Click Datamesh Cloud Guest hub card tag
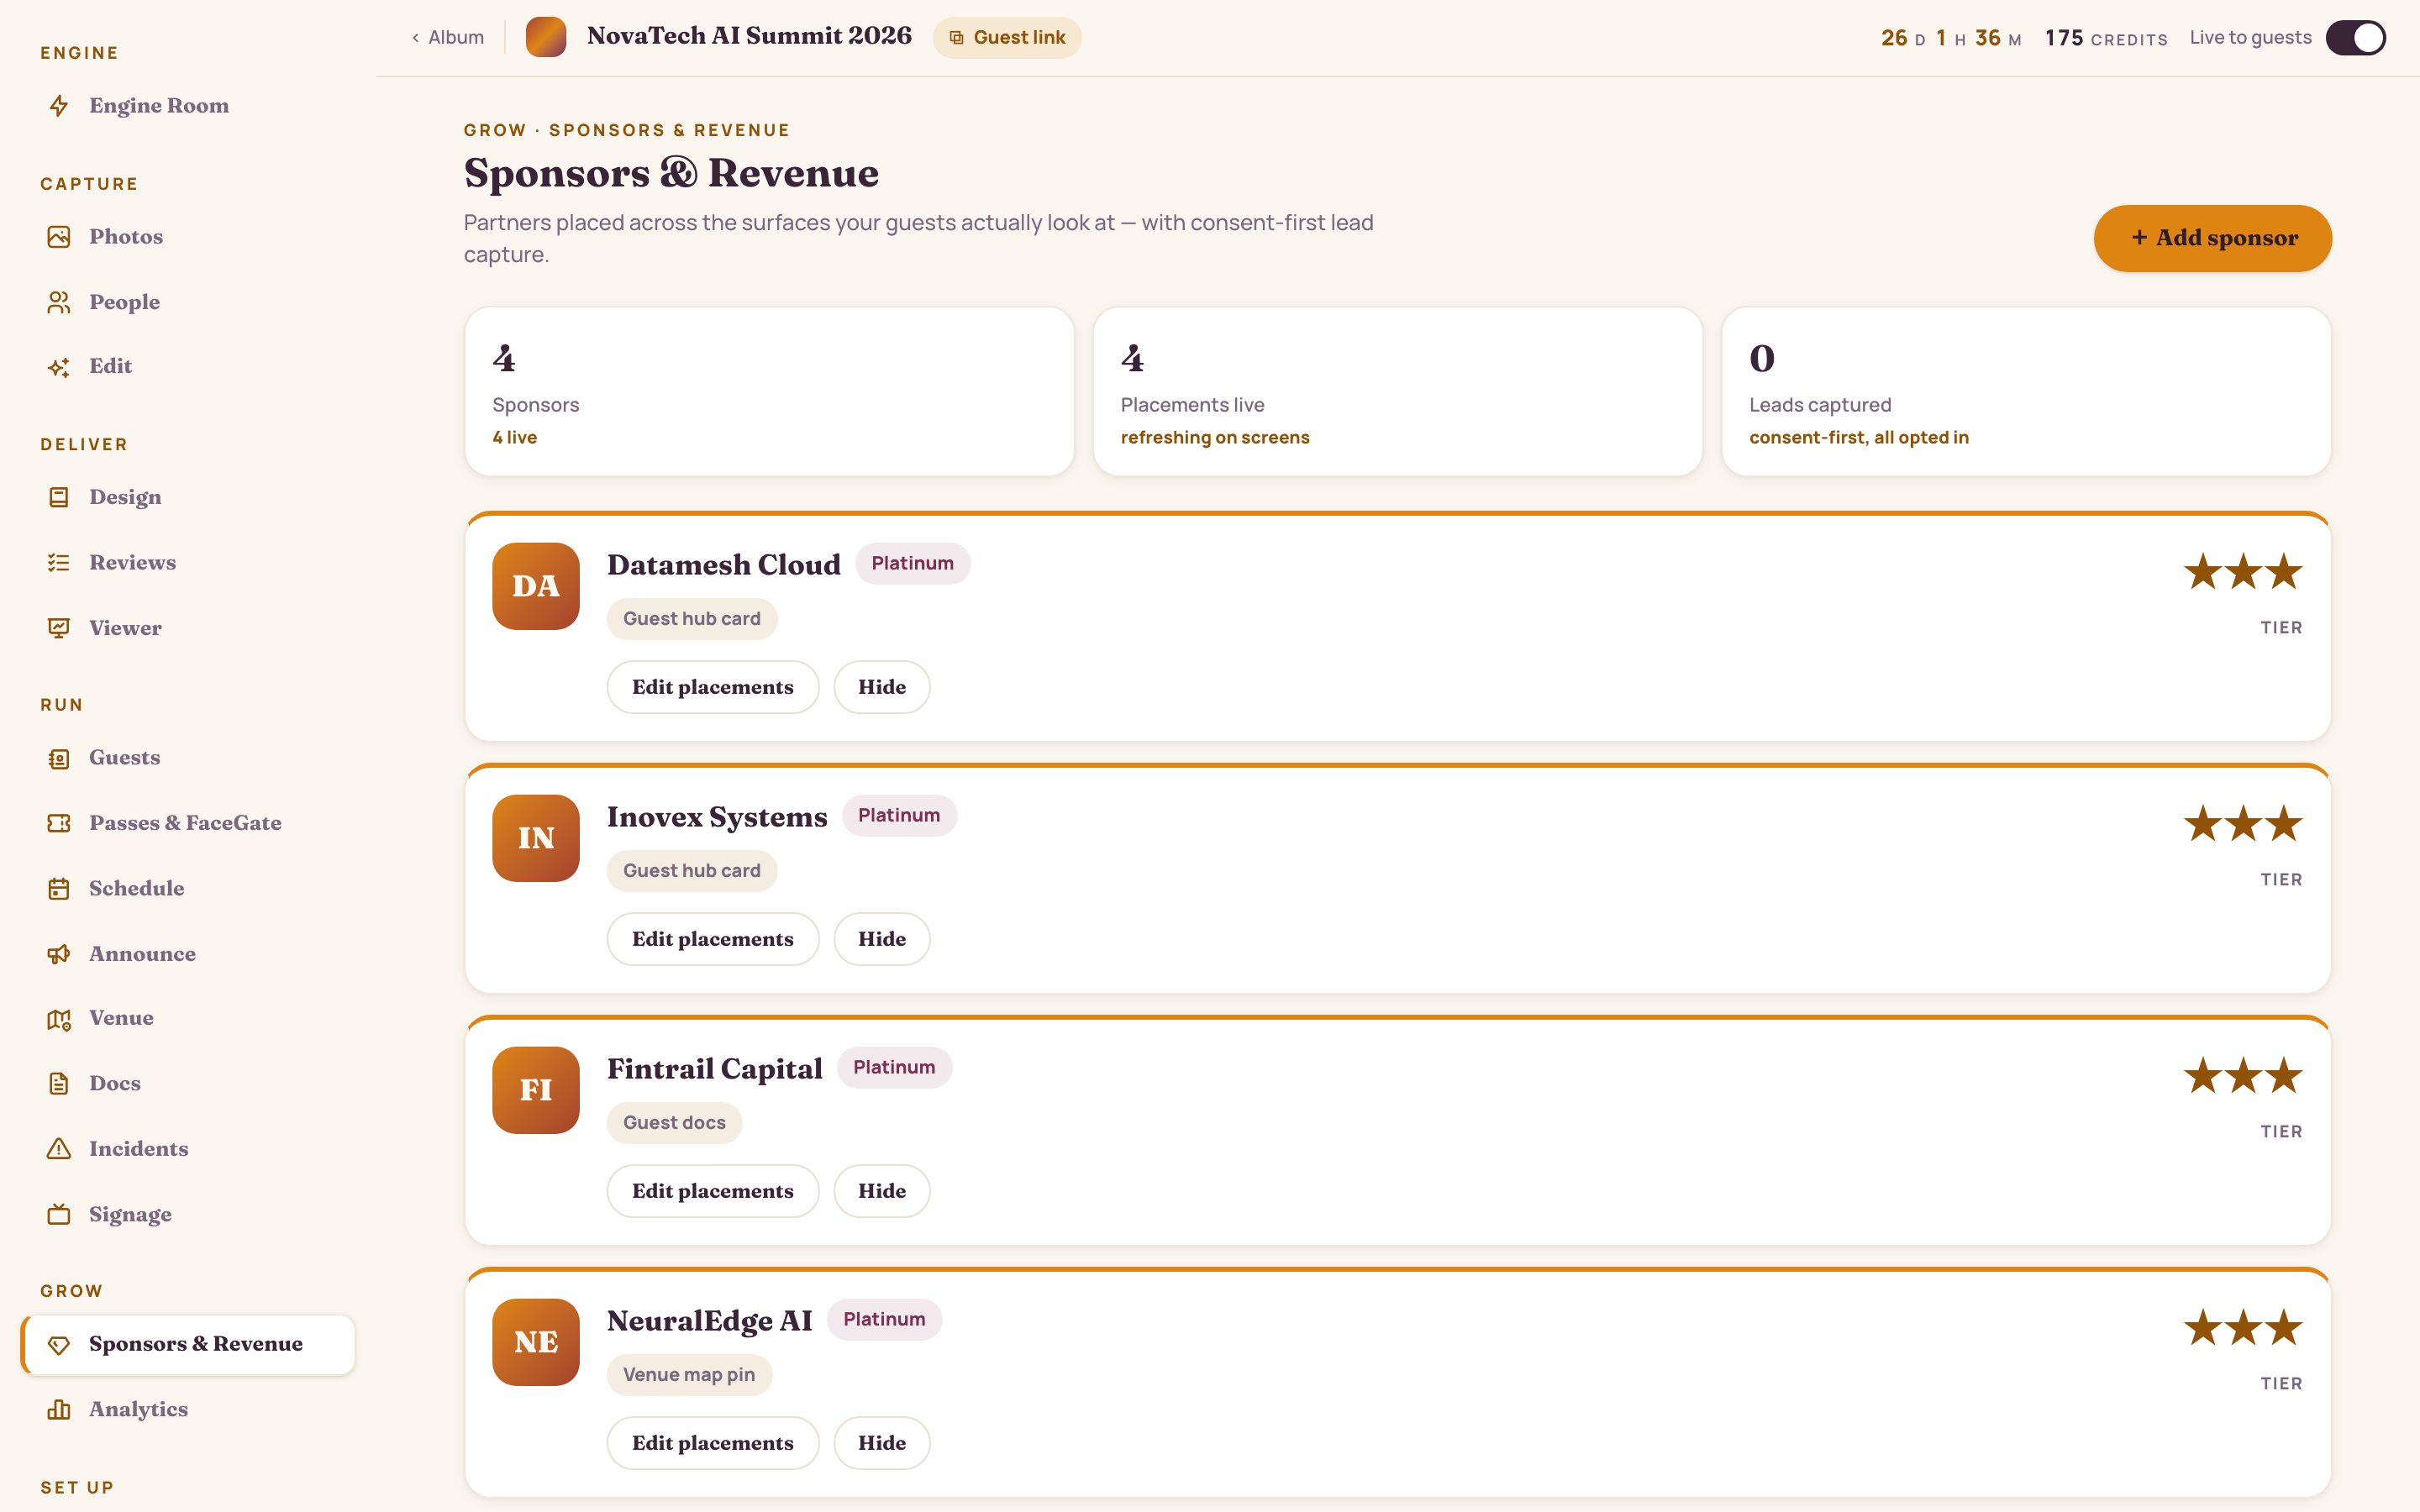 coord(692,619)
